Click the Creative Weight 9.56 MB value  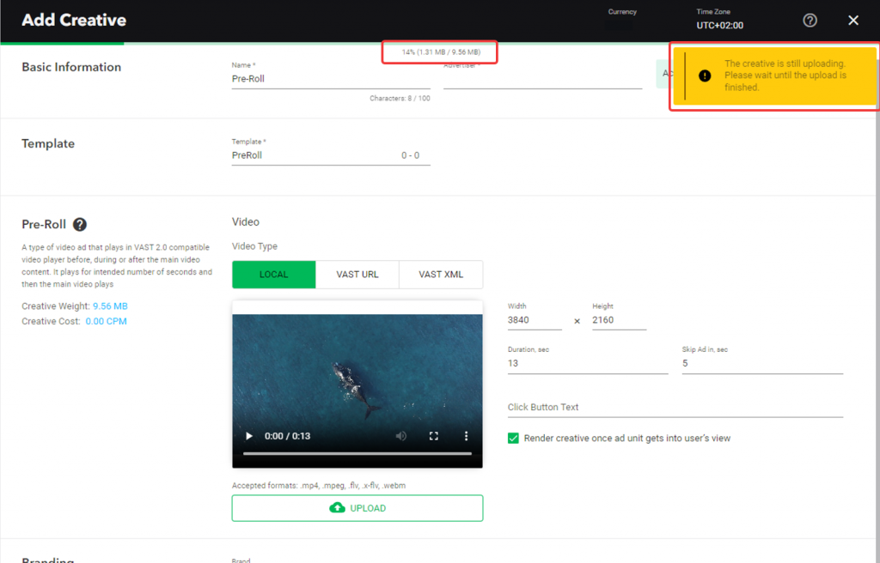pos(110,306)
